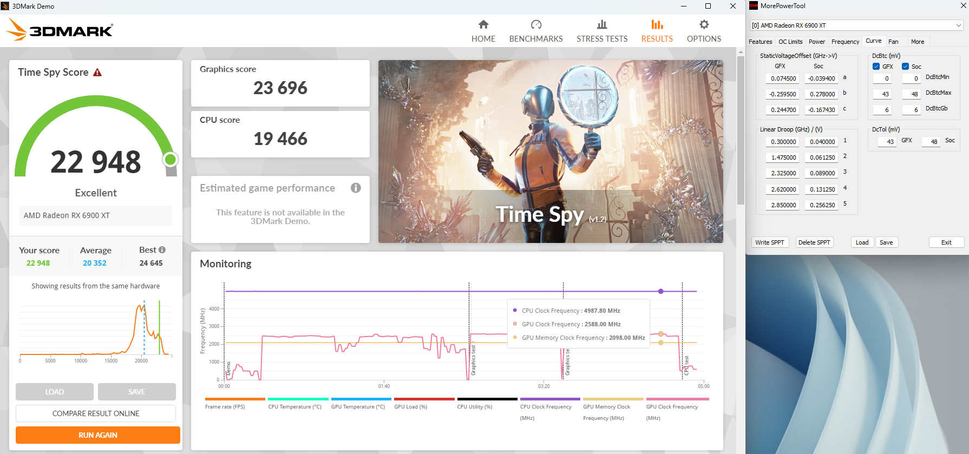Click the CPU score value 19 466
The width and height of the screenshot is (969, 454).
[280, 139]
